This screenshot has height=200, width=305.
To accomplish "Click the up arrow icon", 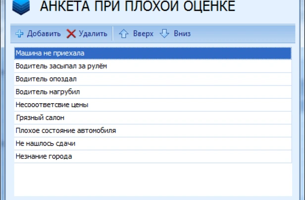I will point(124,34).
